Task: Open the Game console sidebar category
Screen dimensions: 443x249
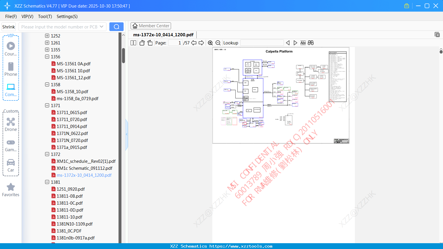Action: [x=11, y=145]
